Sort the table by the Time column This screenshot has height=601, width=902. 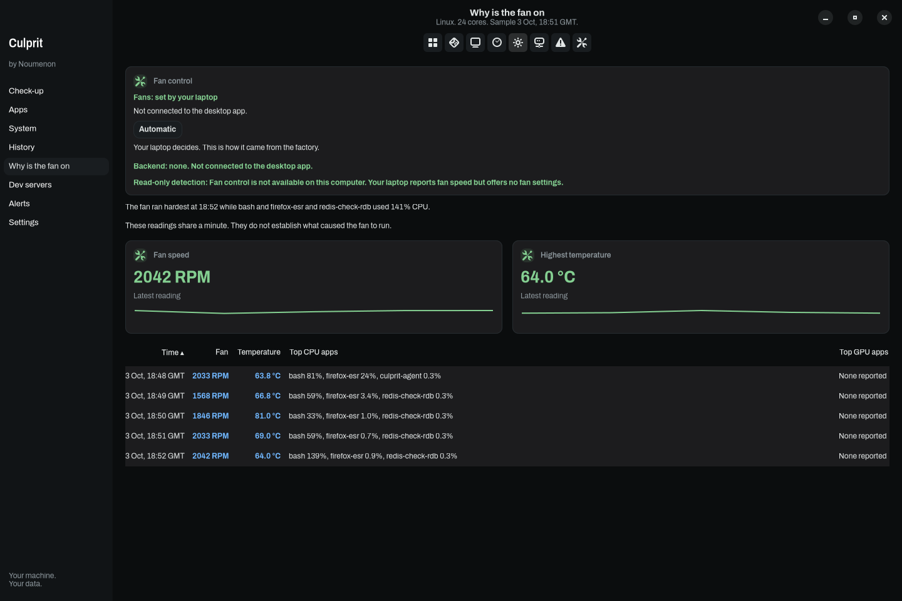(x=173, y=352)
